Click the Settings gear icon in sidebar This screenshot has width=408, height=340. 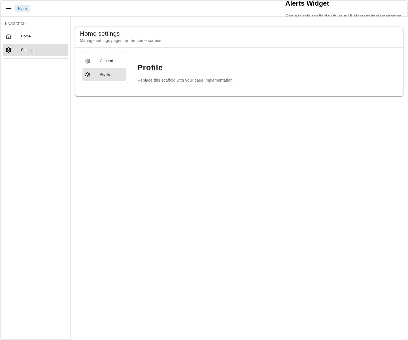[x=8, y=50]
